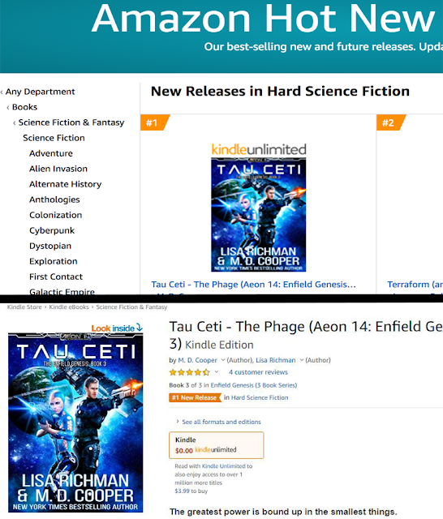Open the Tau Ceti - The Phage title link
This screenshot has width=443, height=519.
click(254, 285)
